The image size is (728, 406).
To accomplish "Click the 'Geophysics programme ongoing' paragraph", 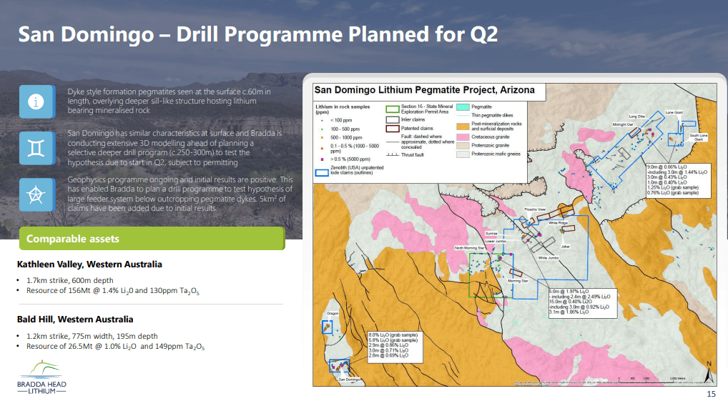I will [180, 194].
